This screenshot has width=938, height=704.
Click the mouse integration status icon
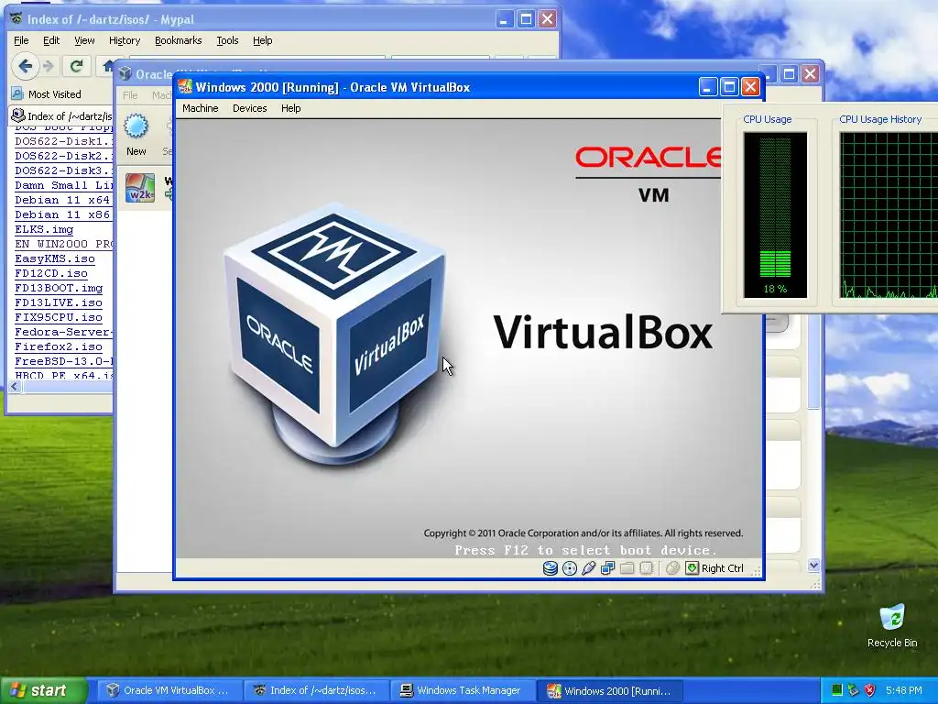pos(672,568)
